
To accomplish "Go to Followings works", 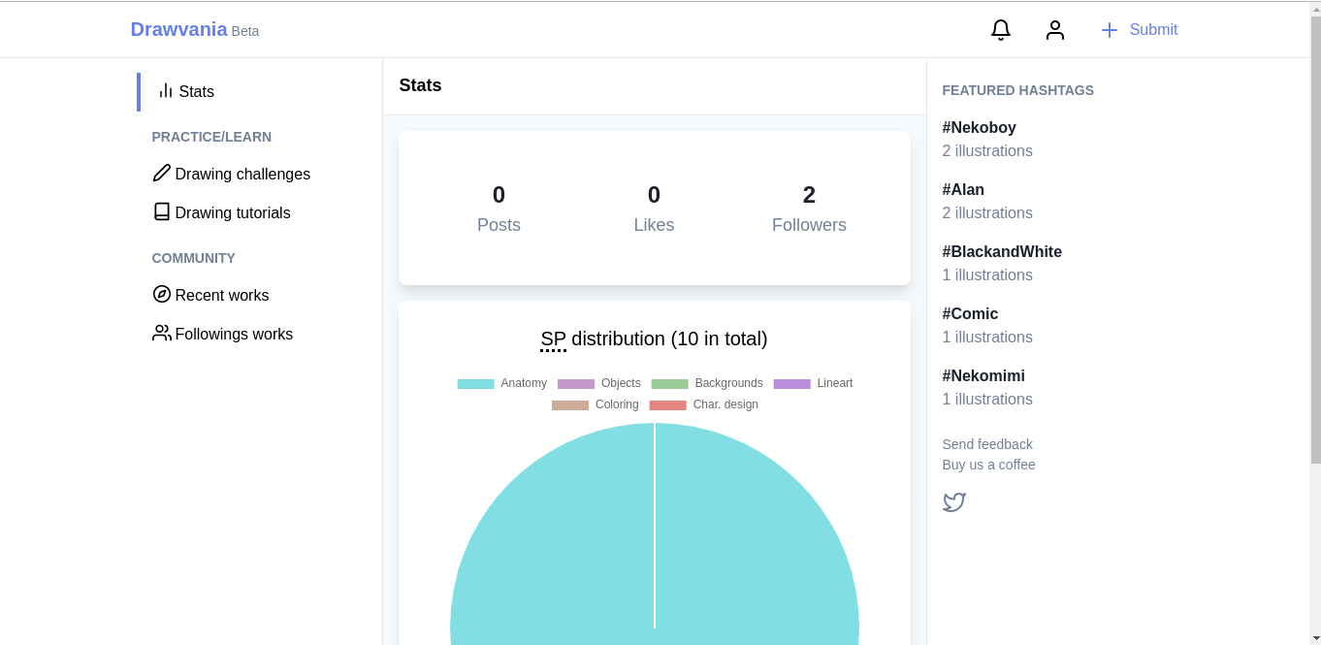I will [234, 334].
